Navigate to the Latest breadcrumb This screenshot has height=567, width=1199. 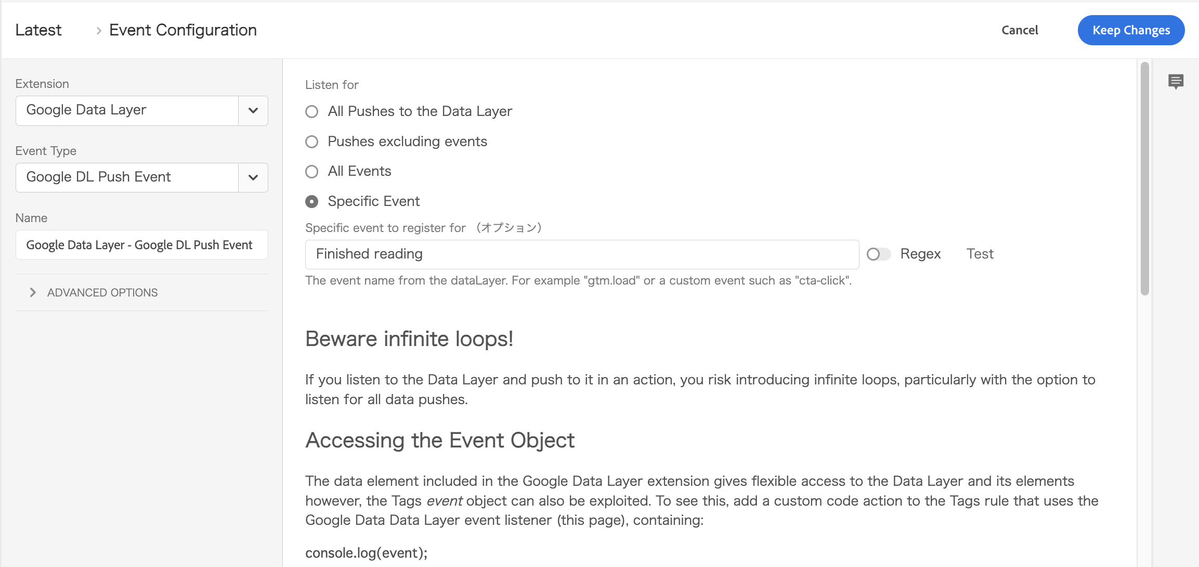tap(38, 30)
